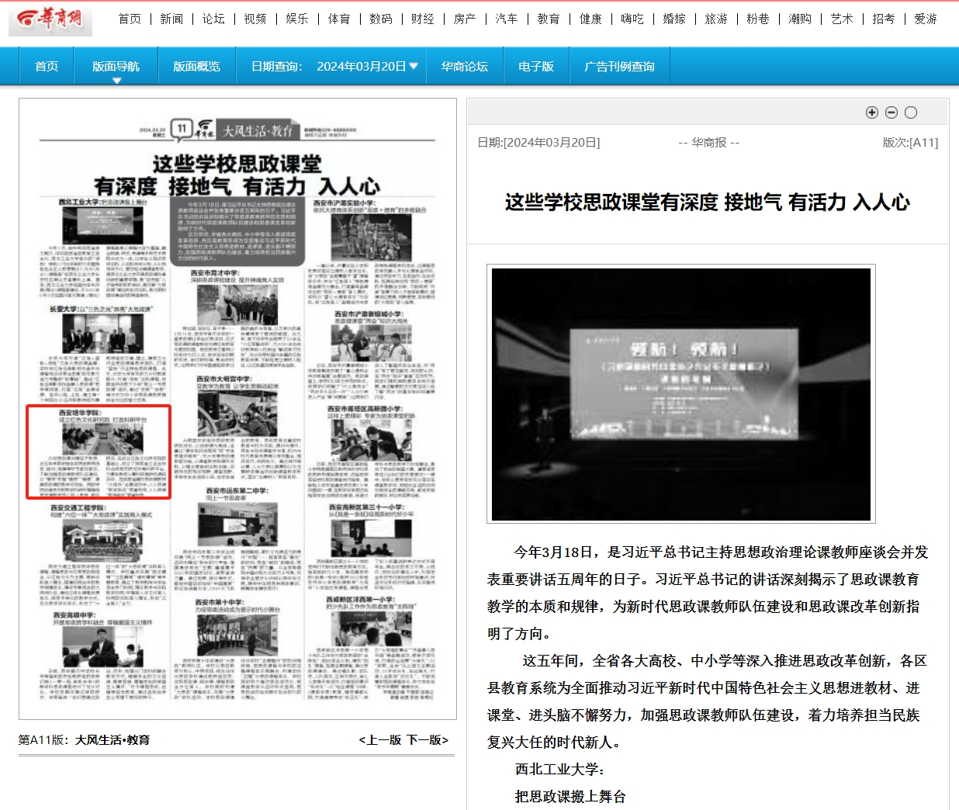Open the 旅游 link in top menu
The height and width of the screenshot is (810, 959).
click(716, 19)
